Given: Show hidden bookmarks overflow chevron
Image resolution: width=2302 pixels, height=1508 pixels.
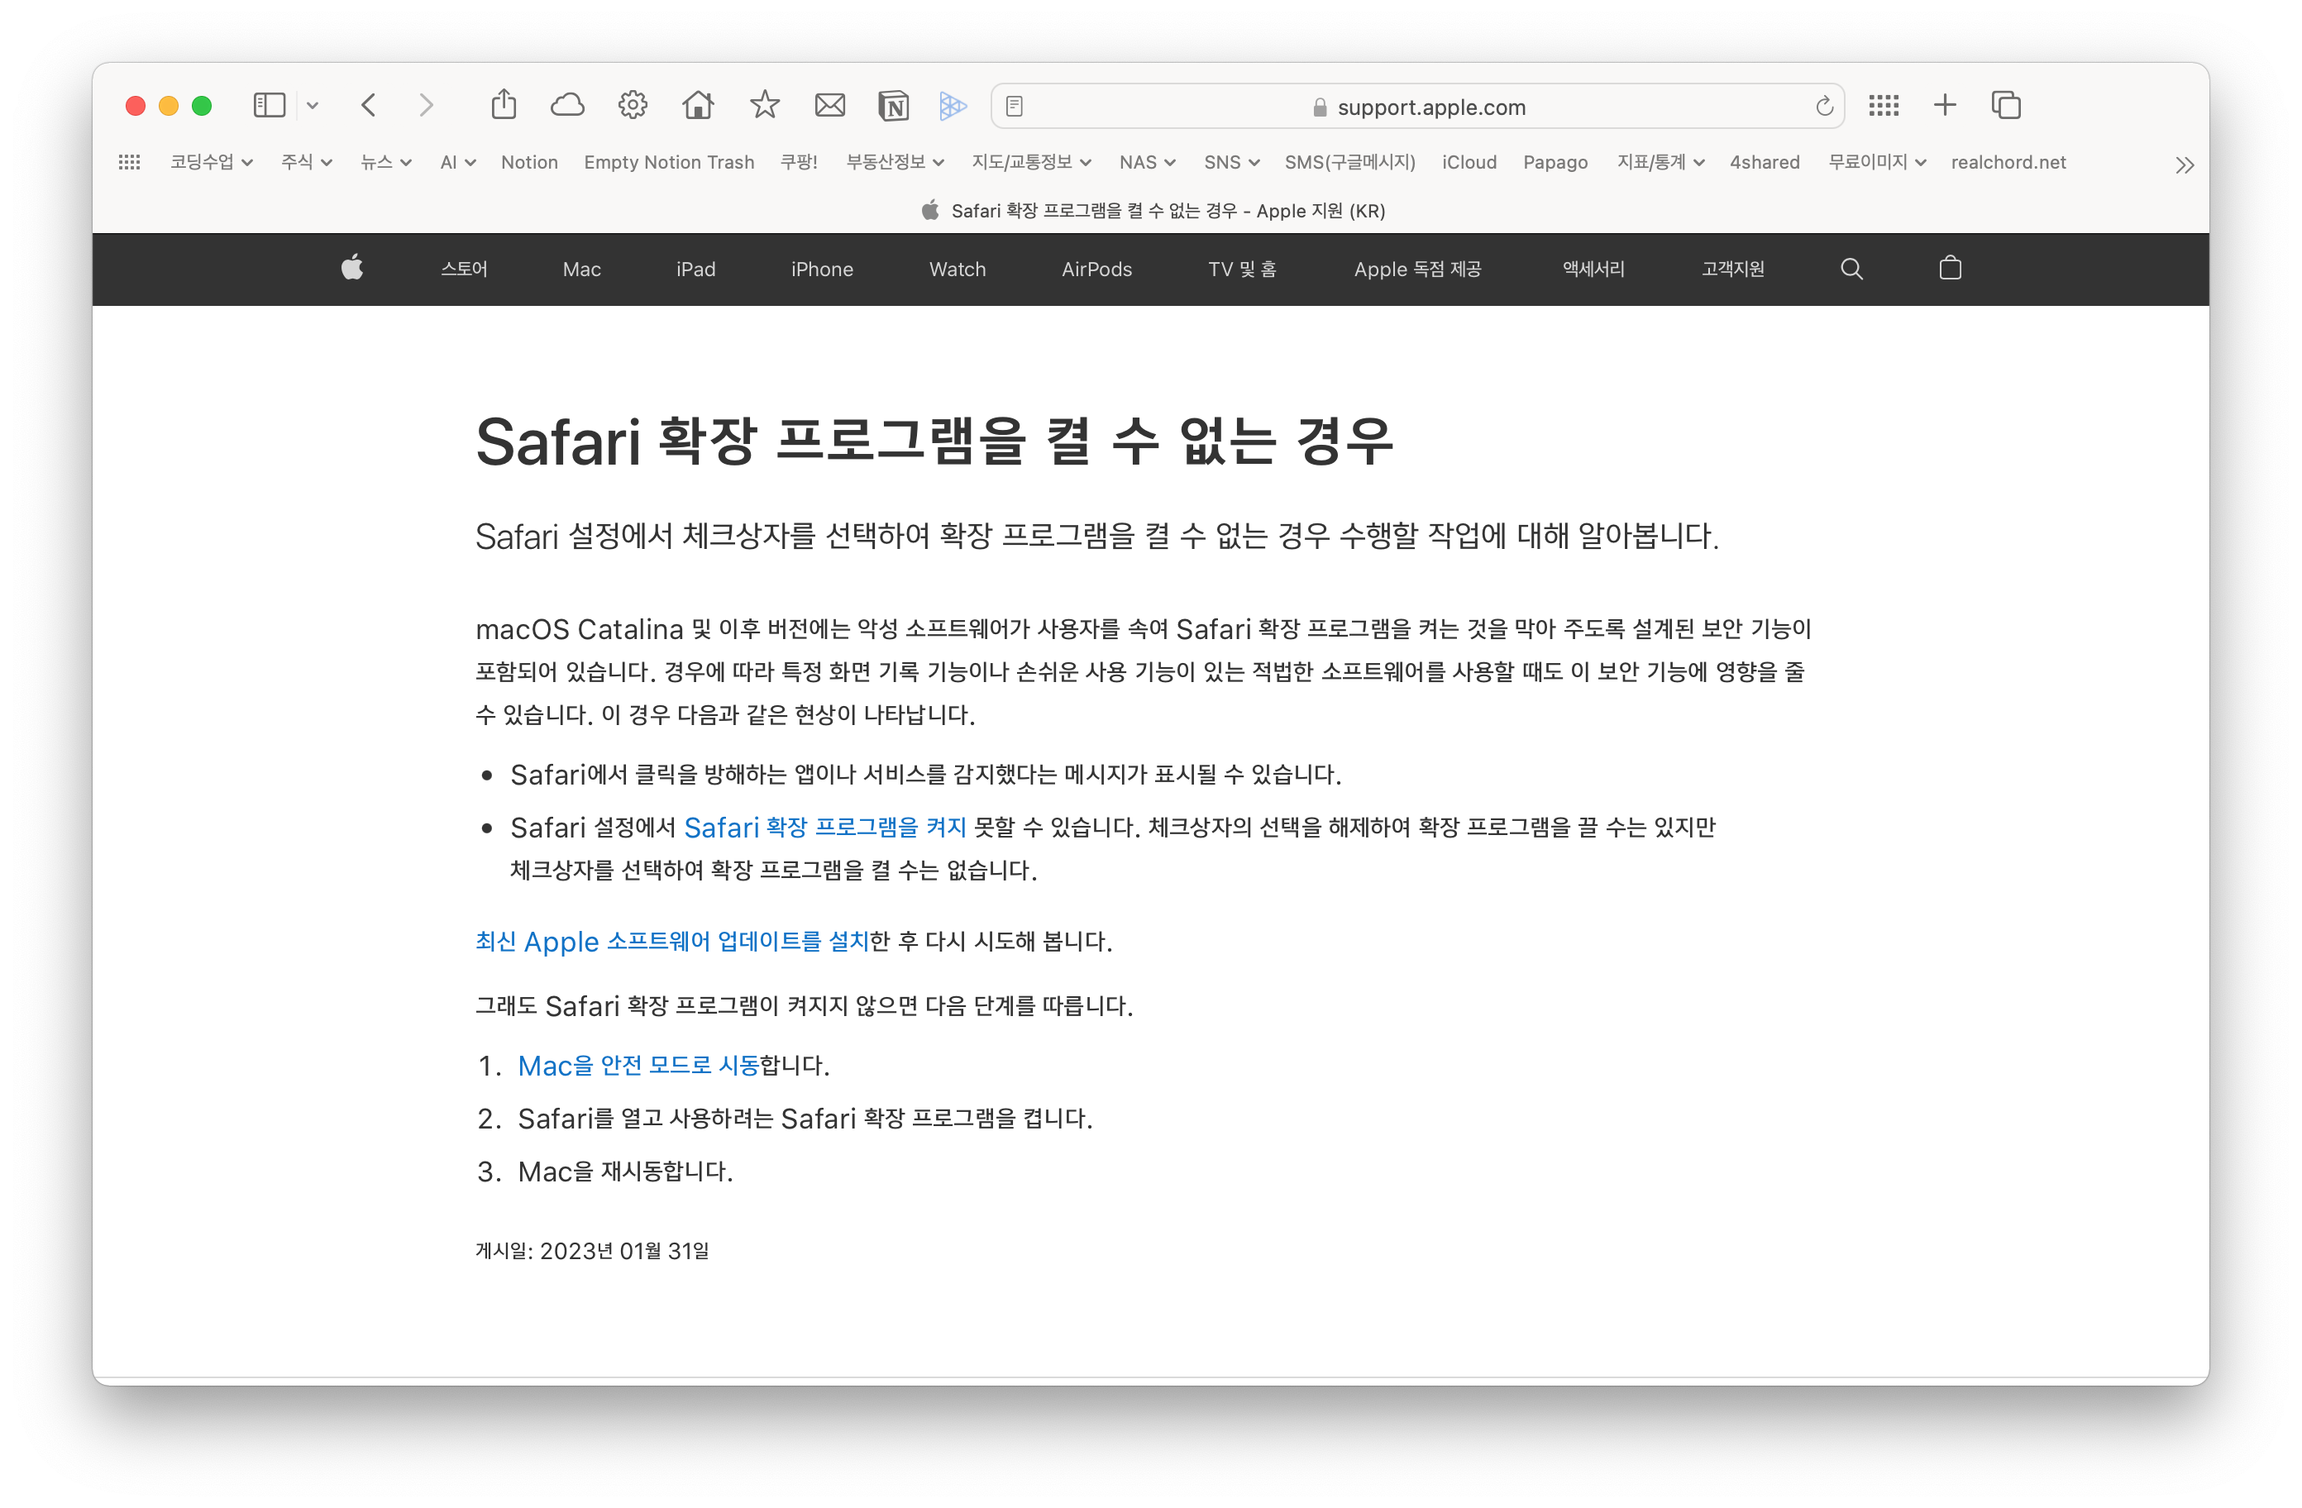Looking at the screenshot, I should click(x=2184, y=165).
